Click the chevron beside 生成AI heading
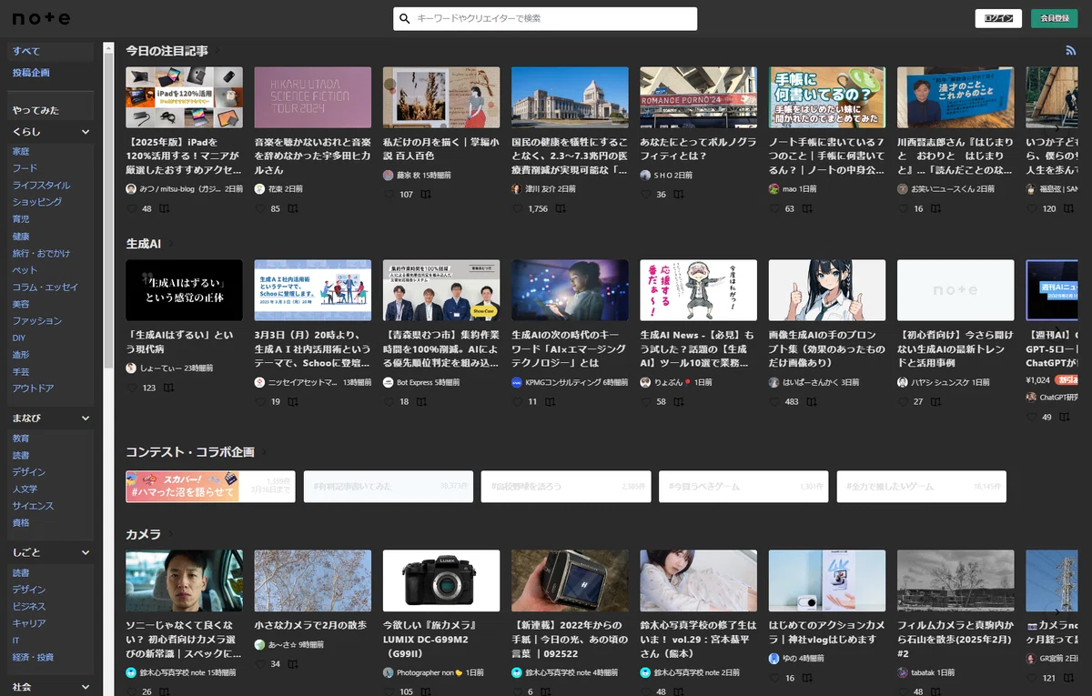The height and width of the screenshot is (696, 1092). (x=170, y=244)
